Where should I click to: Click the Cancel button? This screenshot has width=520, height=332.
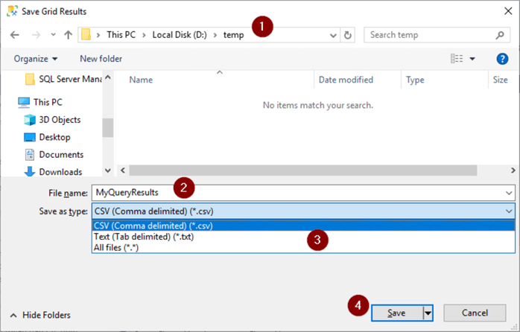(x=474, y=313)
